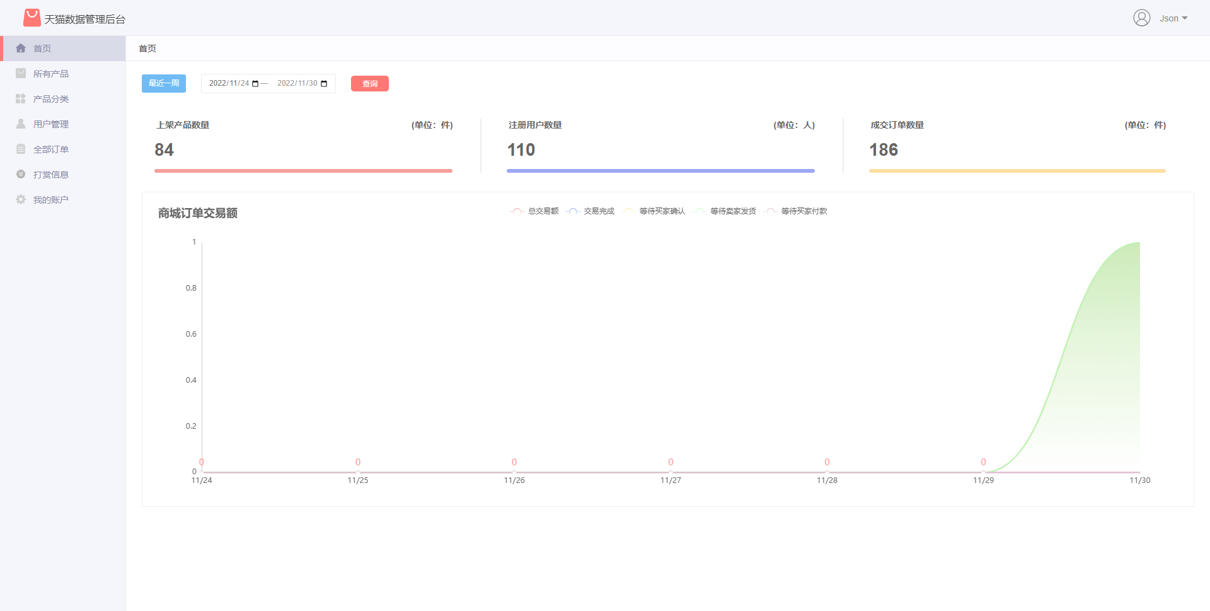This screenshot has height=611, width=1210.
Task: Click the 打赏信息 circular icon
Action: (x=21, y=174)
